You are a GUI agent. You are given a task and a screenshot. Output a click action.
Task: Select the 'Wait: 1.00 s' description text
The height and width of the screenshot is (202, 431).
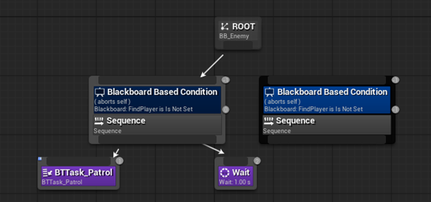234,182
